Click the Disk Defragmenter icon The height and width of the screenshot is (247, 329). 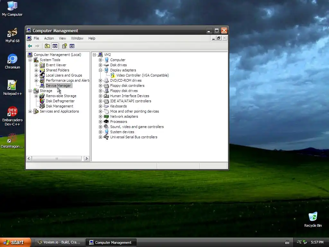pos(42,101)
